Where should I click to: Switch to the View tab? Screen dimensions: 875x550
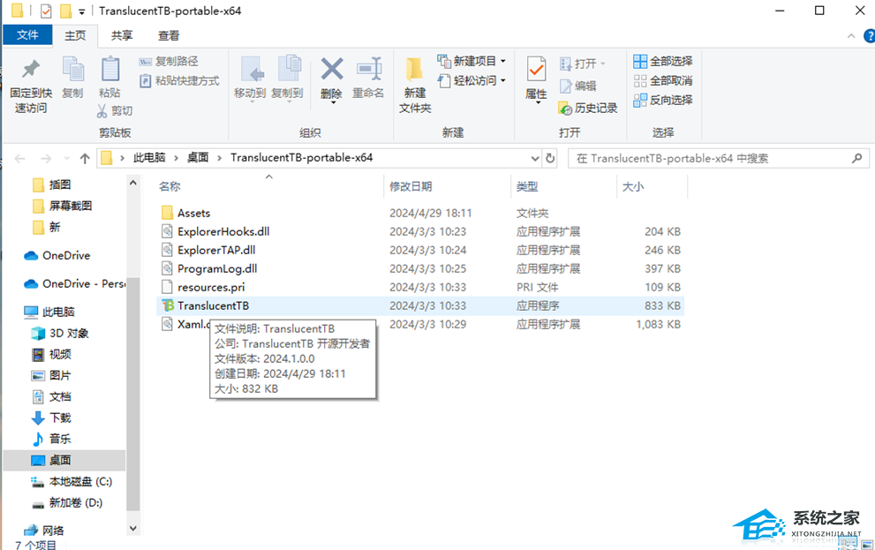(x=169, y=35)
